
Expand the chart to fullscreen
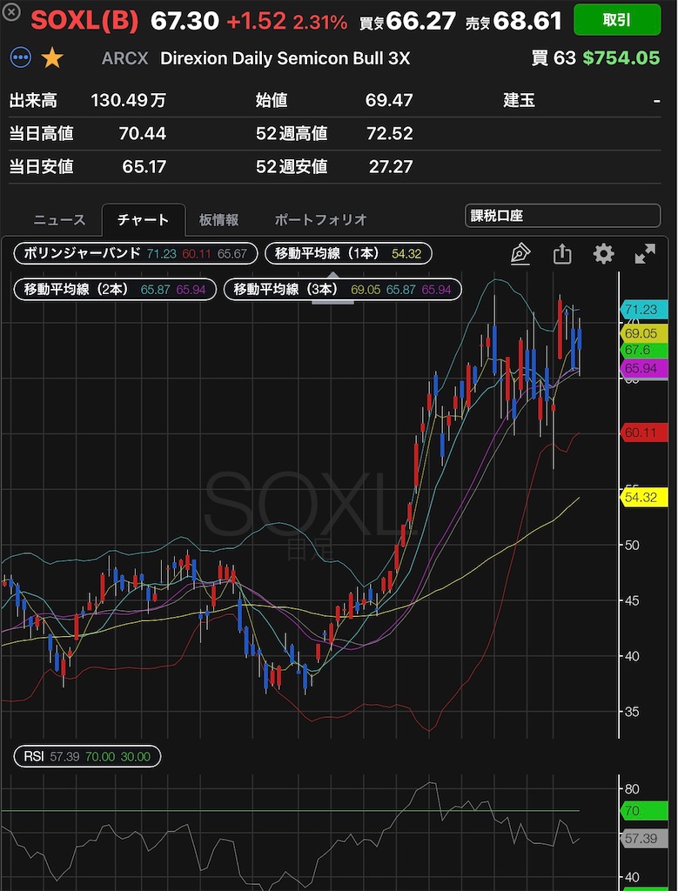(645, 254)
